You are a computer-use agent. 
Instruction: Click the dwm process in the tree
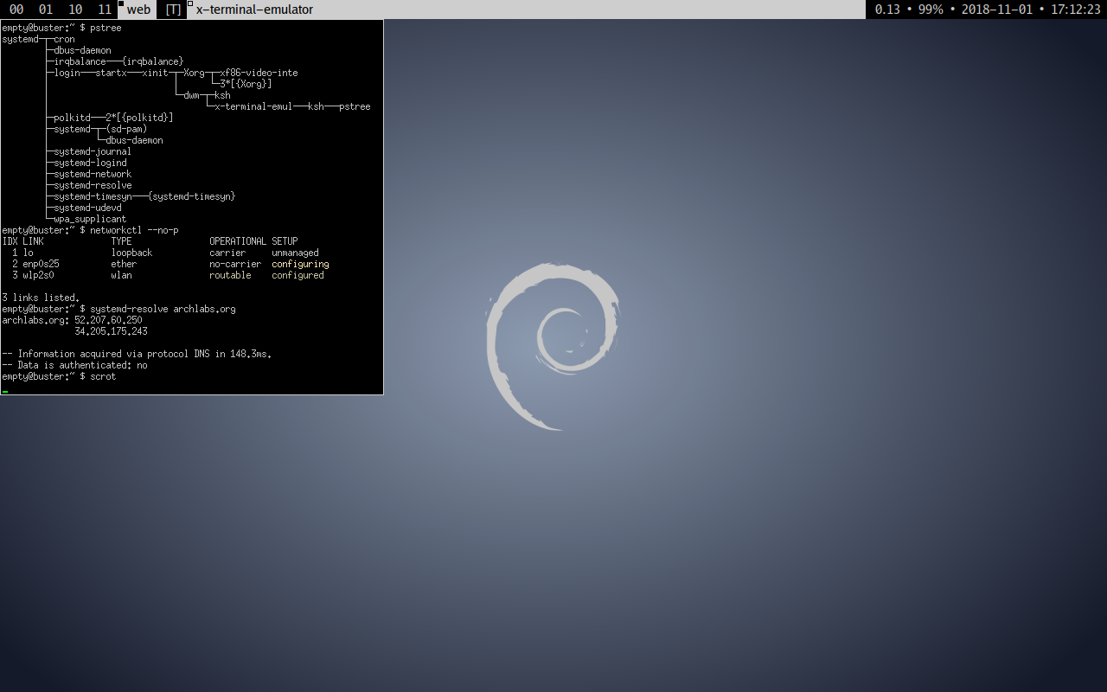coord(191,95)
